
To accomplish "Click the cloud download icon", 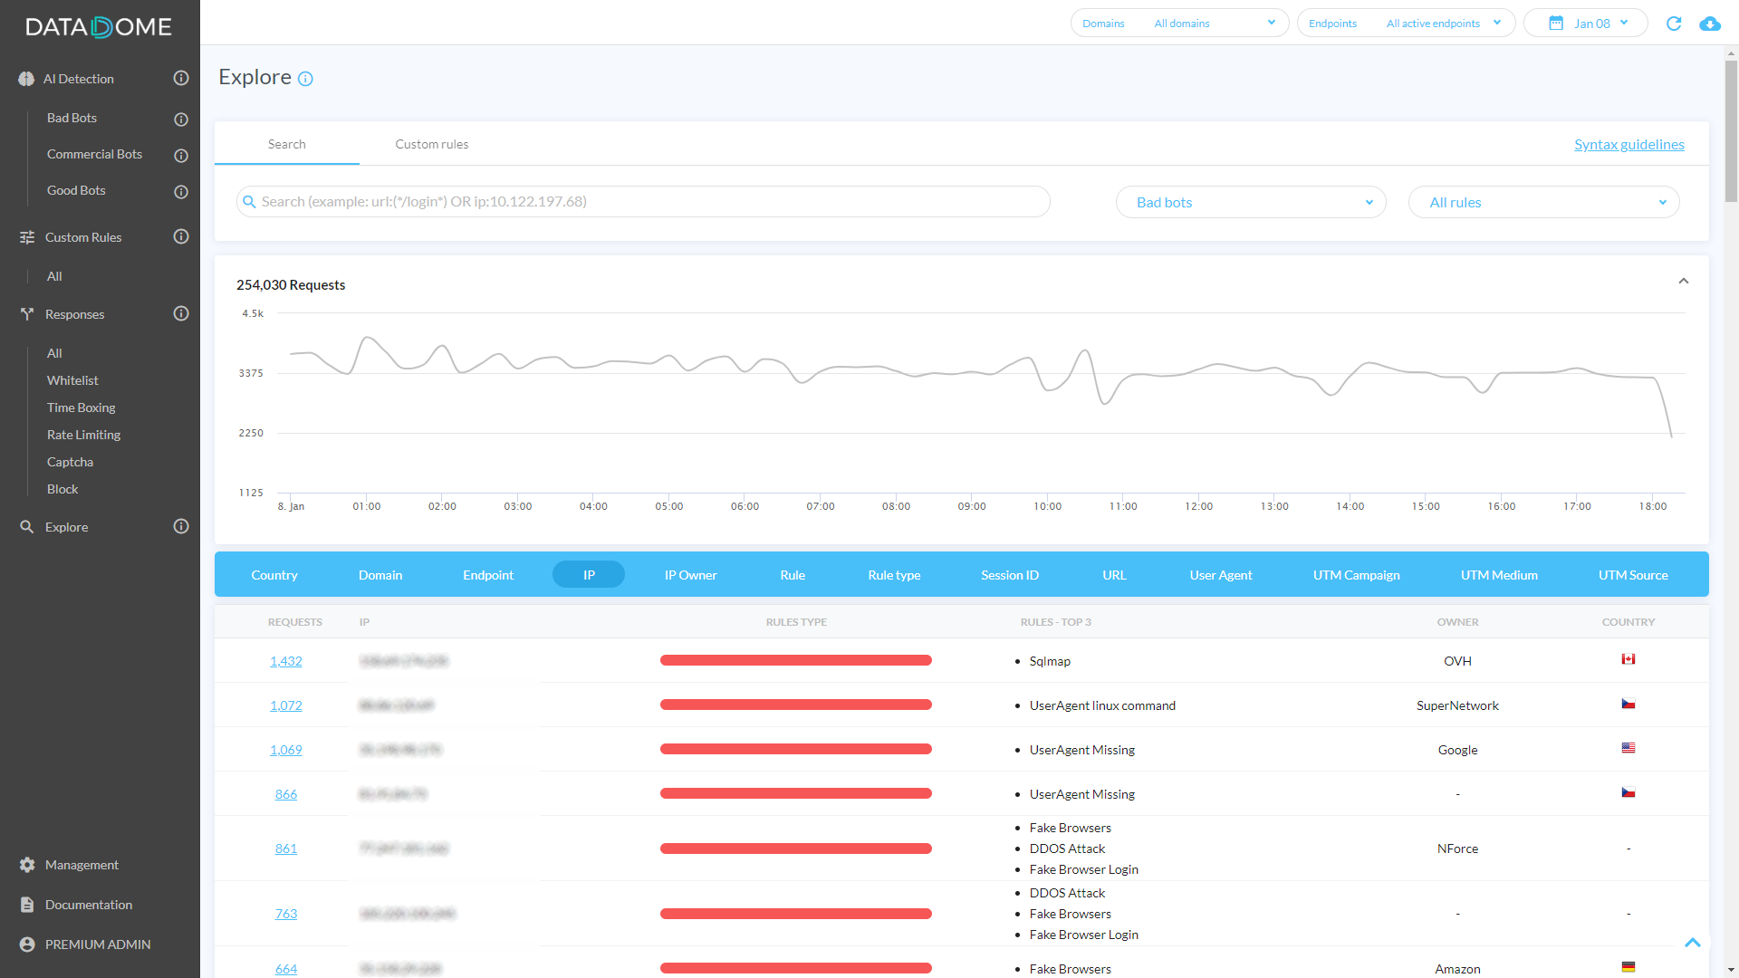I will coord(1710,24).
